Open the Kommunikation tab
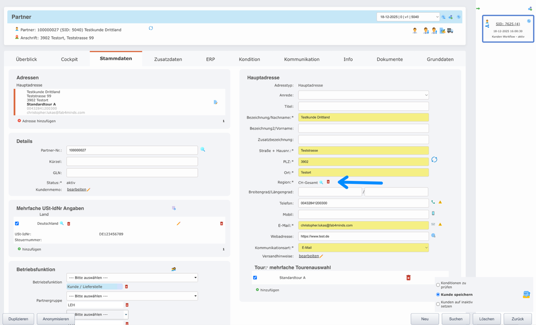The width and height of the screenshot is (536, 325). point(301,59)
